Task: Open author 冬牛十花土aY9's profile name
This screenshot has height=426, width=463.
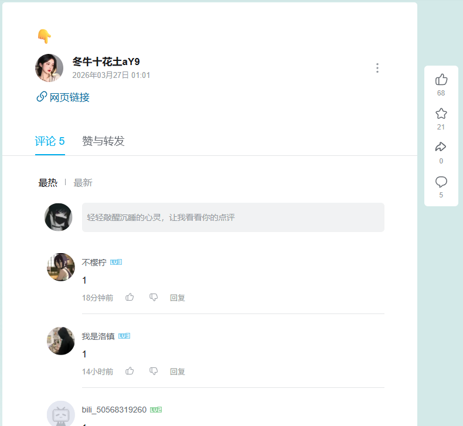Action: click(x=106, y=62)
